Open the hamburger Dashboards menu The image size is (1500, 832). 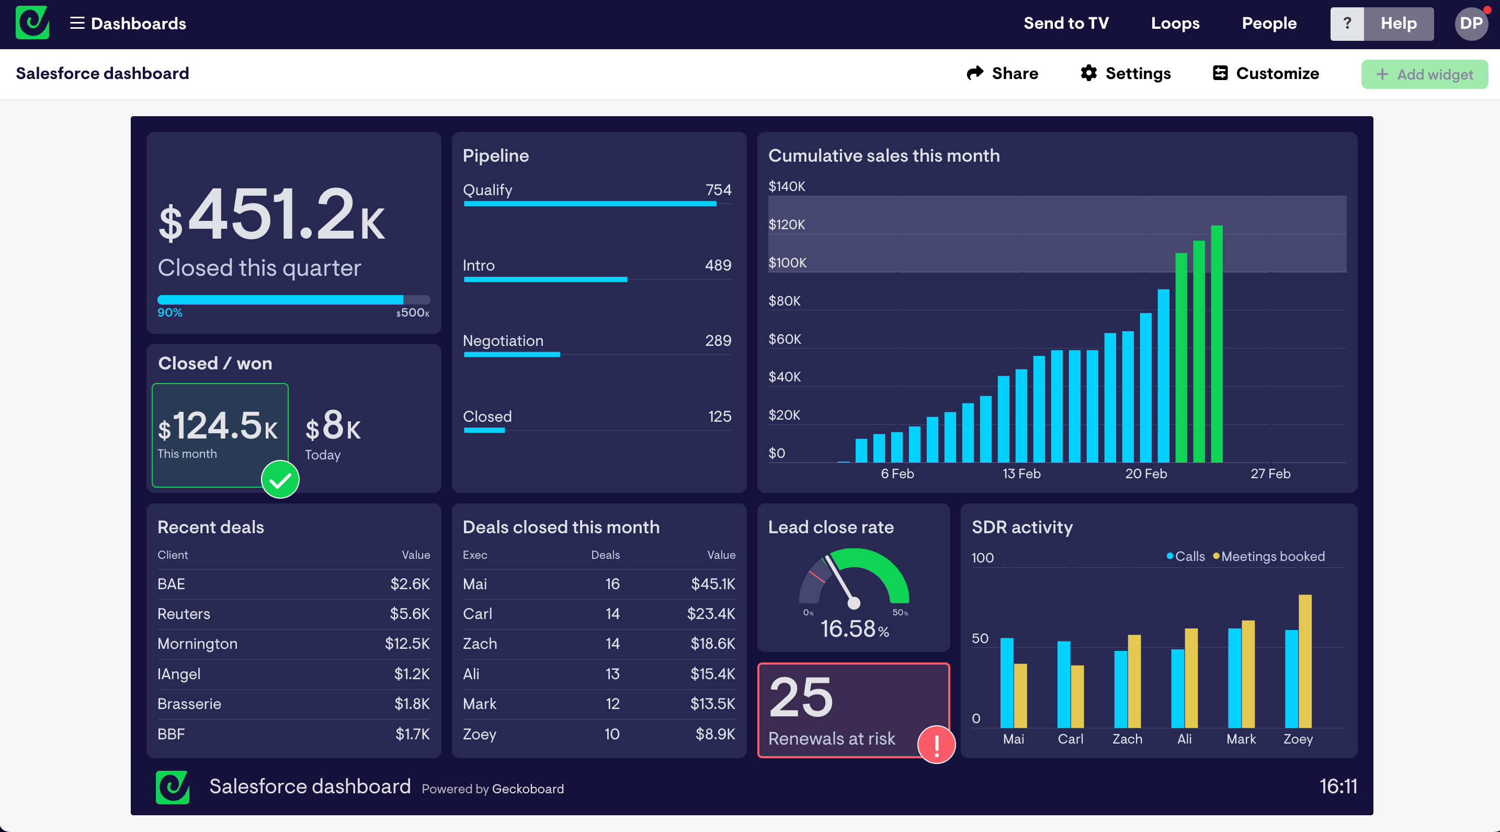tap(76, 24)
